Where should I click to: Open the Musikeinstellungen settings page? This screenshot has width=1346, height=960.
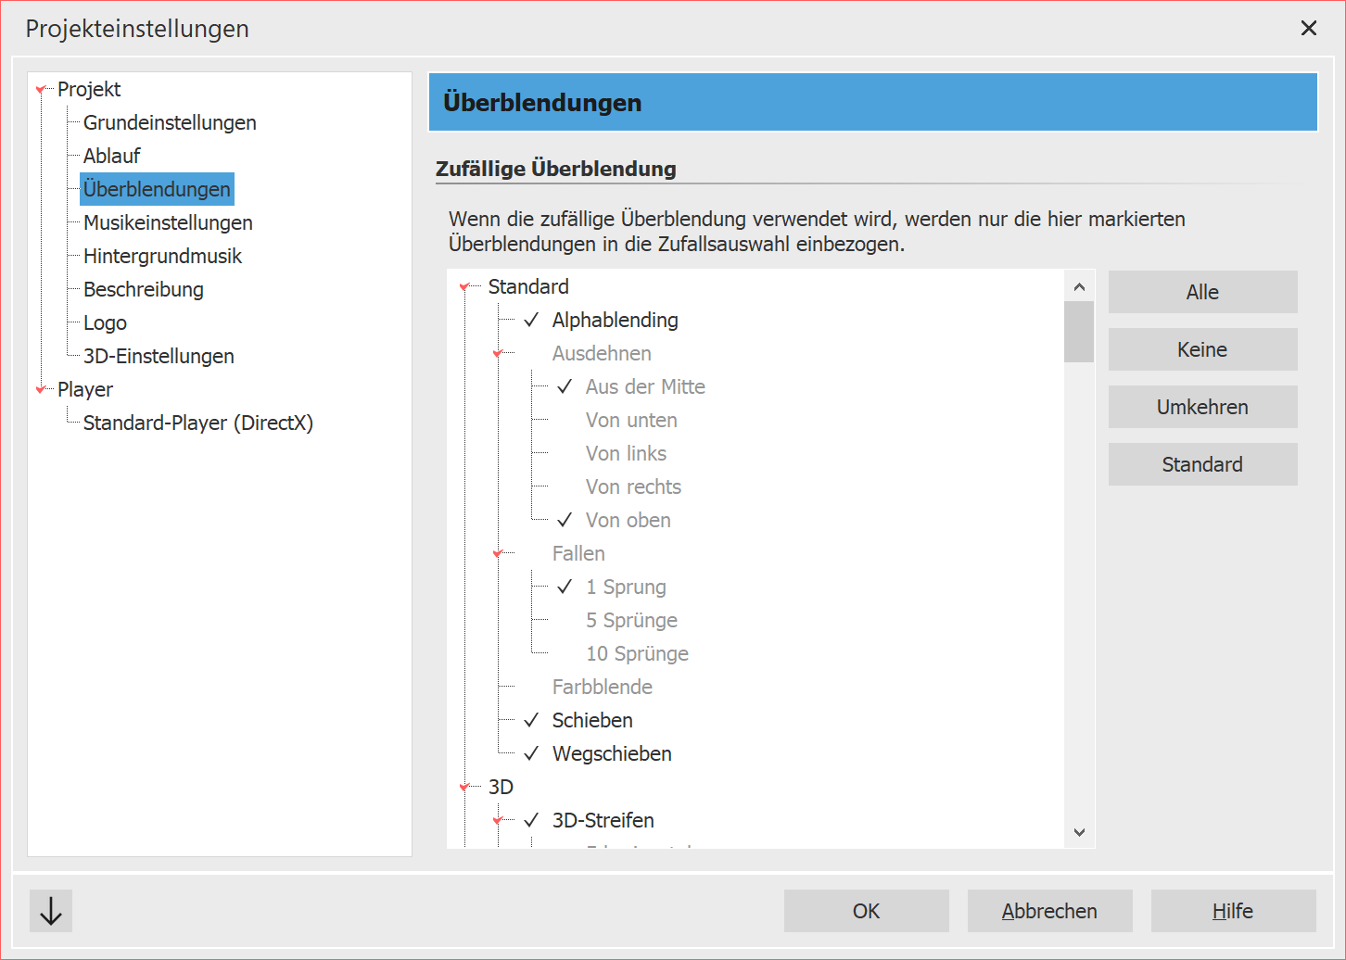coord(168,223)
